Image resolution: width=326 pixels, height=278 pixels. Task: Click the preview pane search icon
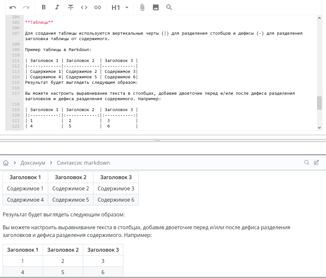click(307, 162)
